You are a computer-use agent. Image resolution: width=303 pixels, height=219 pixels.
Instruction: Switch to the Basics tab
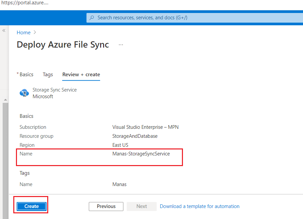[26, 75]
